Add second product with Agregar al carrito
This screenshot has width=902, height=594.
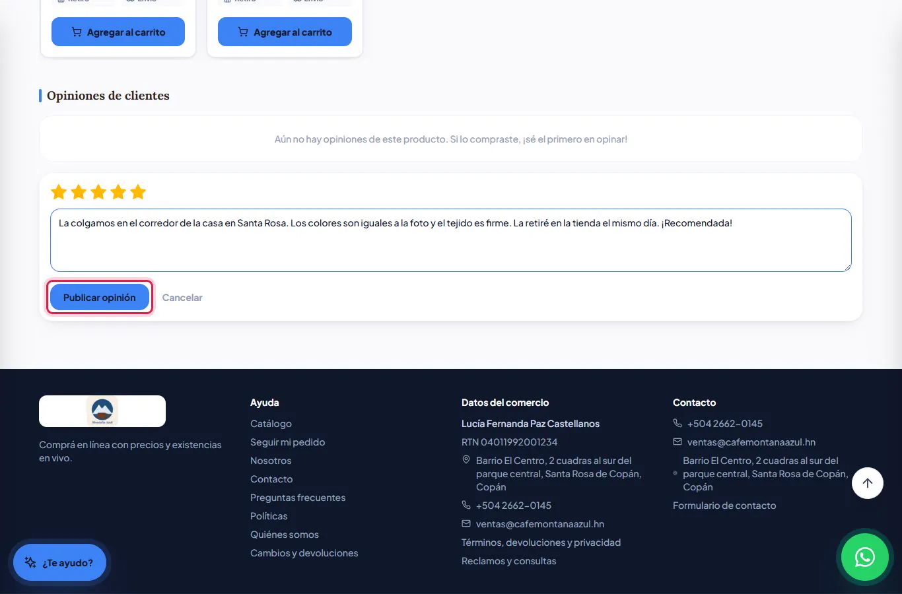pos(285,32)
